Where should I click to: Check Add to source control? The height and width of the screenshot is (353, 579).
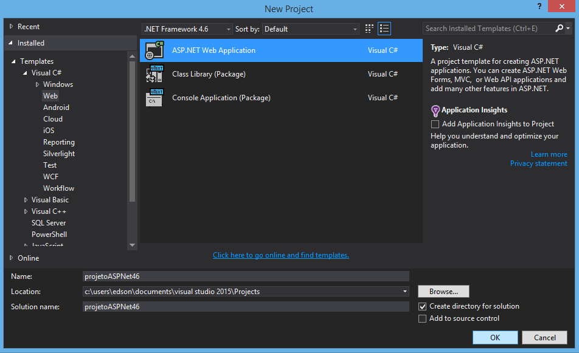(x=423, y=318)
